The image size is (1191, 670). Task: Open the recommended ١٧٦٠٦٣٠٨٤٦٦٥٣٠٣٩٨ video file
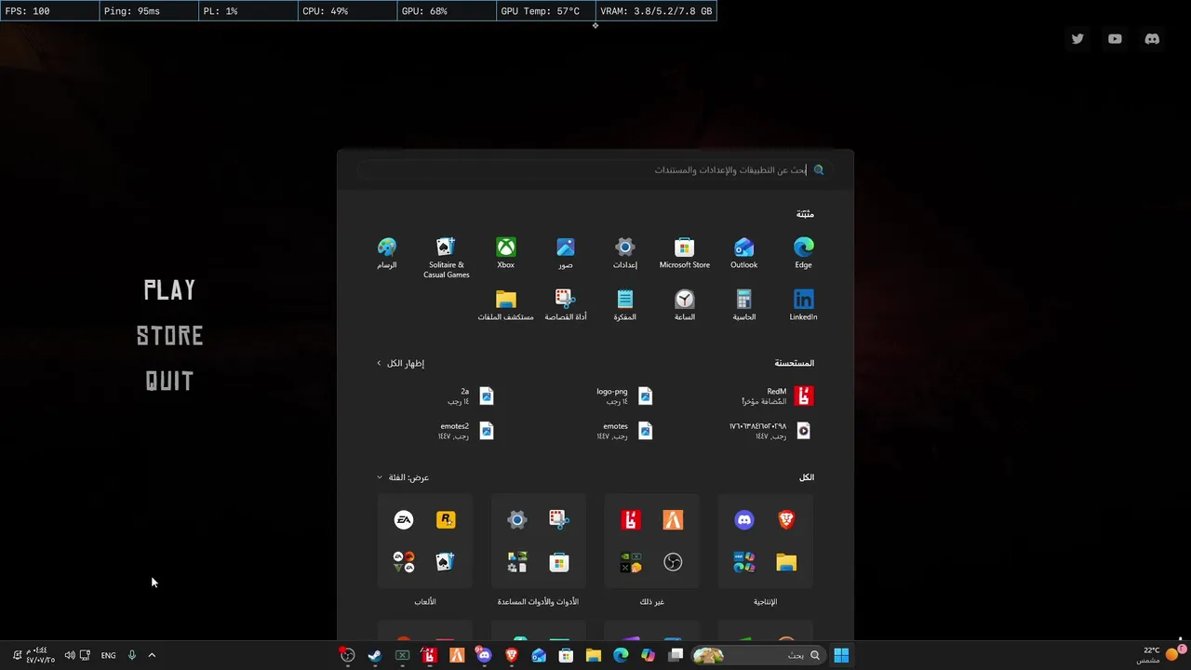(x=771, y=431)
